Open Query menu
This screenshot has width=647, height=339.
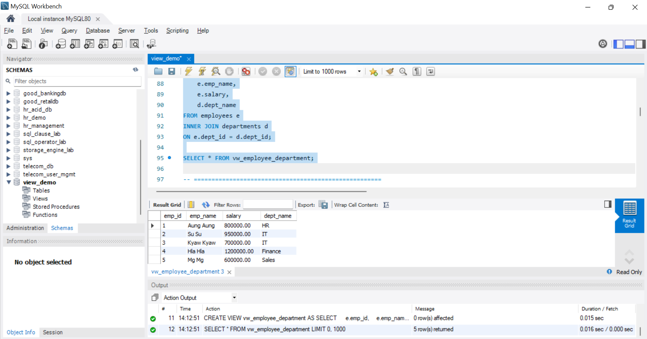(x=69, y=30)
